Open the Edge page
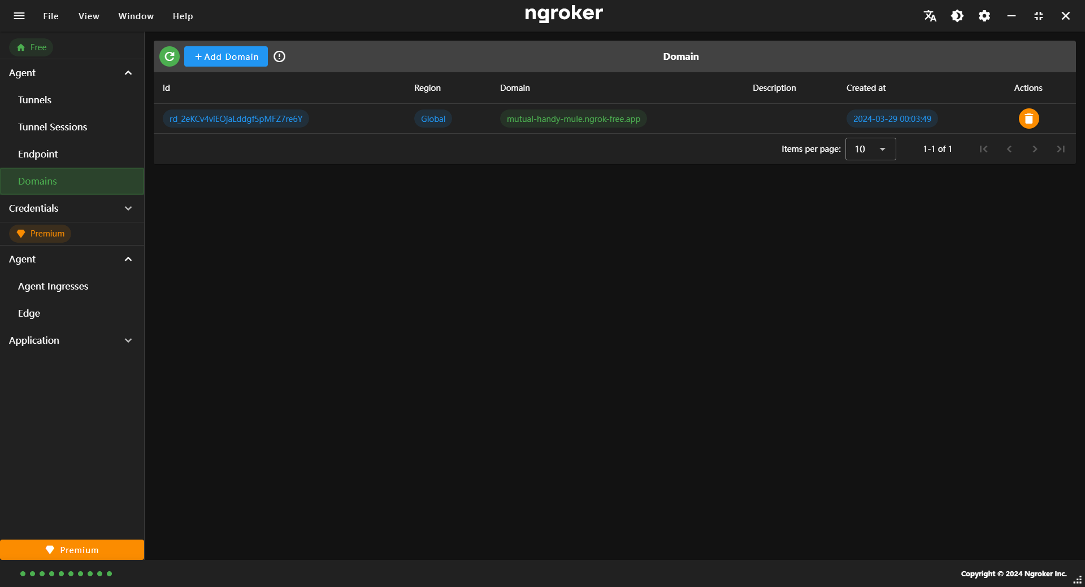Viewport: 1085px width, 587px height. (x=72, y=313)
